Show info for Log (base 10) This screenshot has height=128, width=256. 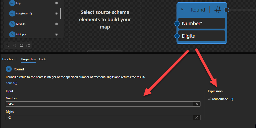57,14
